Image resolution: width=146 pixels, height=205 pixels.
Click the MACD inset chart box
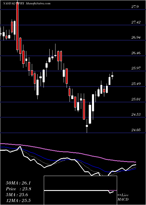click(x=80, y=190)
